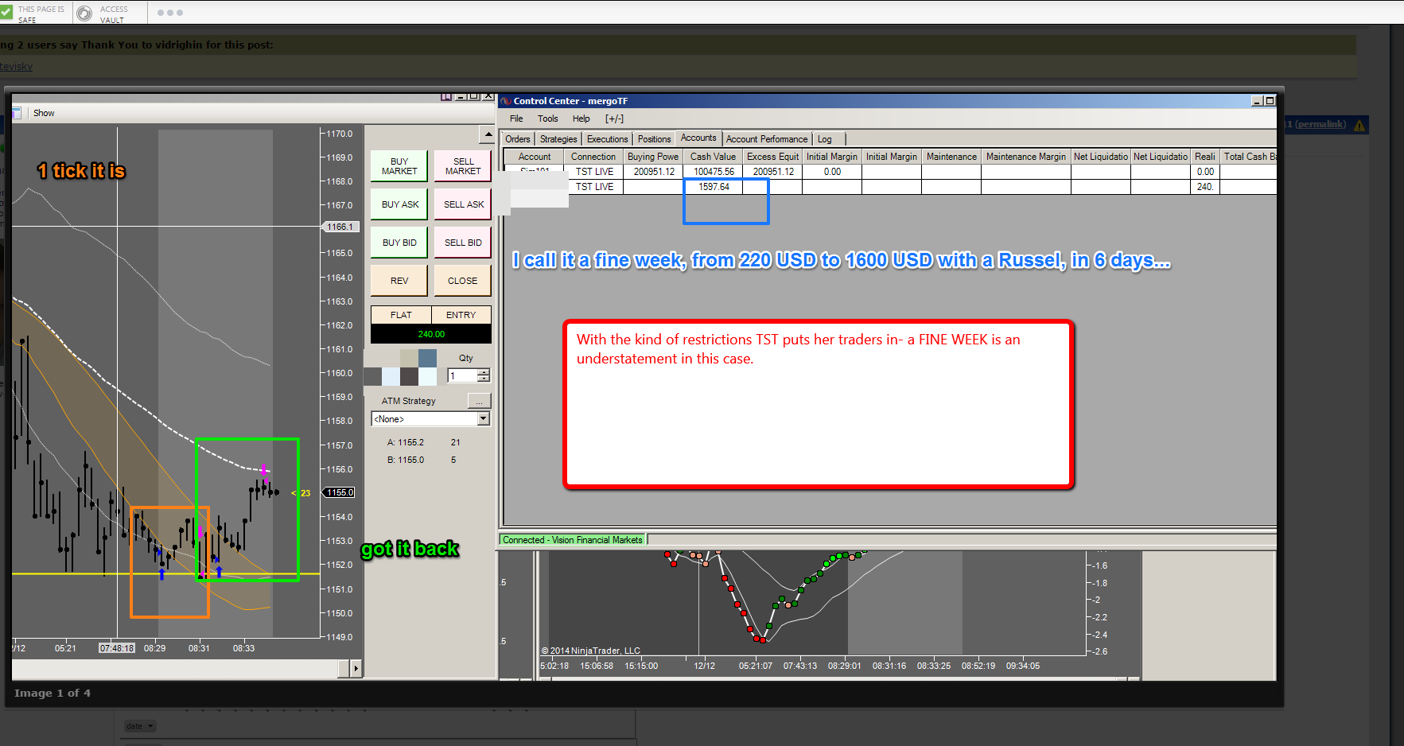
Task: Click the [+/-] menu item
Action: [614, 119]
